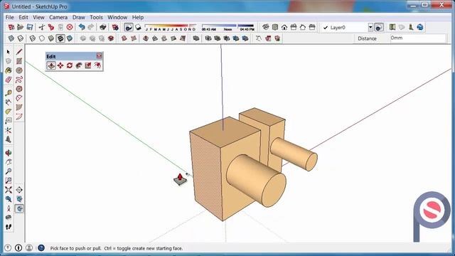Redo the undone action

point(91,27)
